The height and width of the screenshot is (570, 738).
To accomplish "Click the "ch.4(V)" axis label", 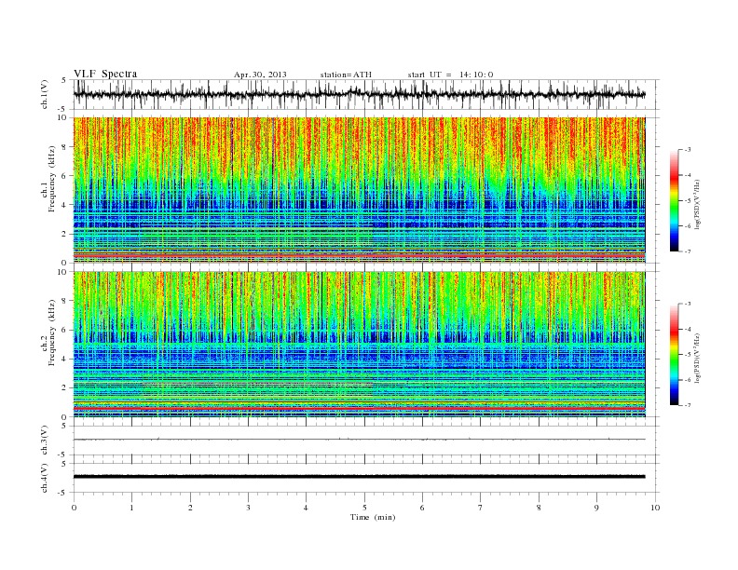I will pyautogui.click(x=45, y=478).
